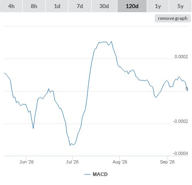This screenshot has width=192, height=185.
Task: Click the -0.0004 y-axis label
Action: (x=180, y=153)
